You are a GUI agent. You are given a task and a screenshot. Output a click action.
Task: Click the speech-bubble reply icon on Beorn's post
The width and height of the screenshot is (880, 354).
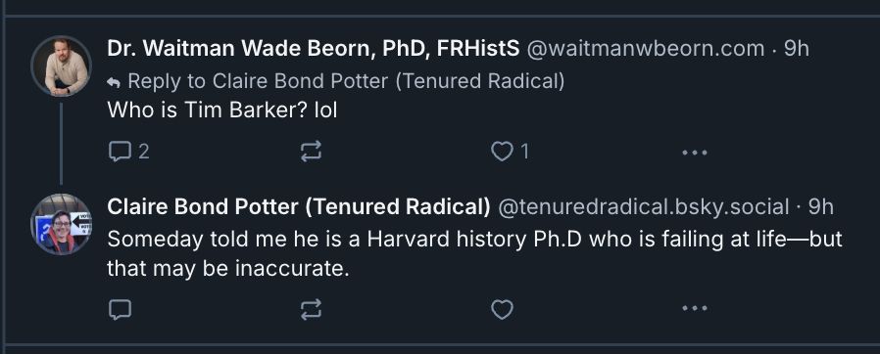coord(119,152)
